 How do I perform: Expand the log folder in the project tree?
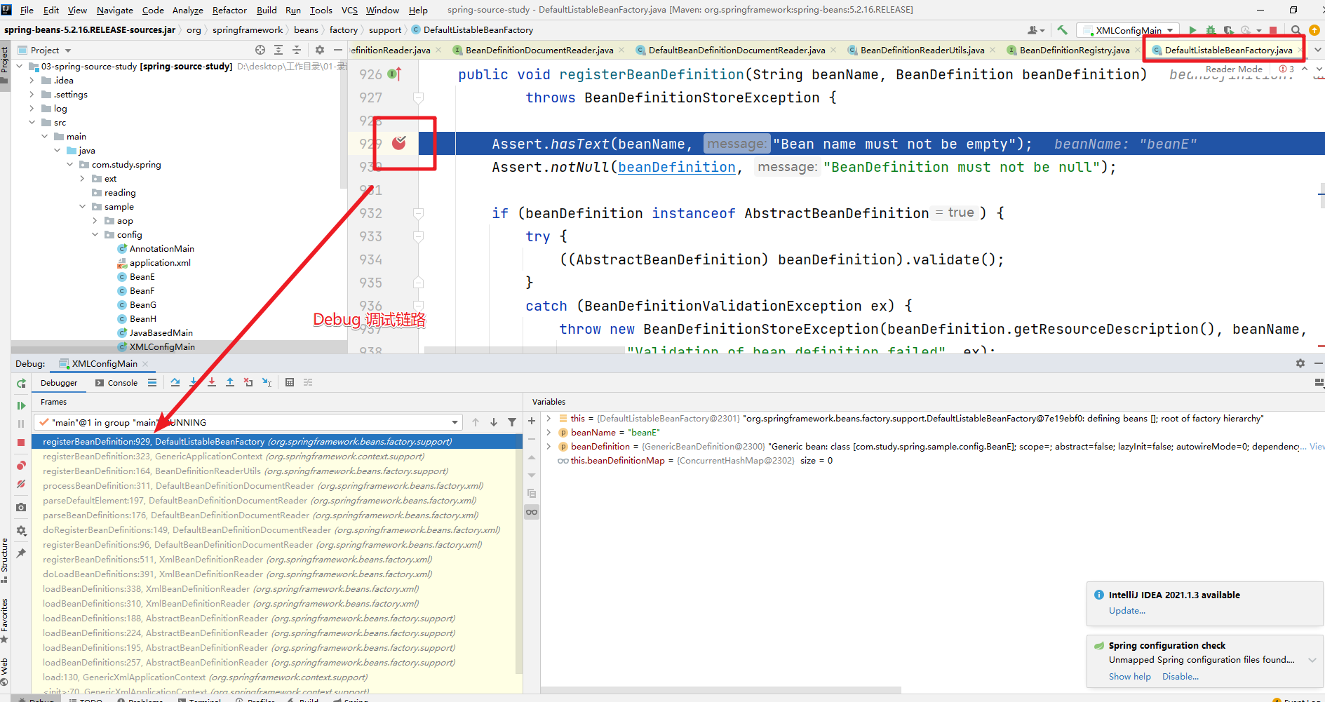pos(32,108)
